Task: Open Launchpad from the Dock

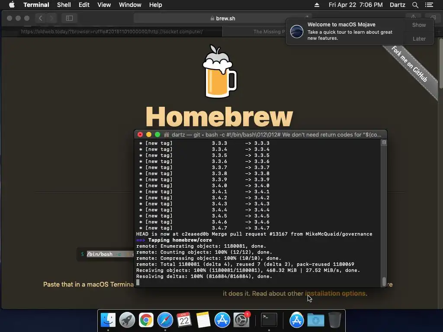Action: click(x=127, y=320)
